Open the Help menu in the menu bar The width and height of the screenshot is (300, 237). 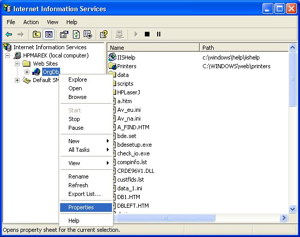(72, 22)
